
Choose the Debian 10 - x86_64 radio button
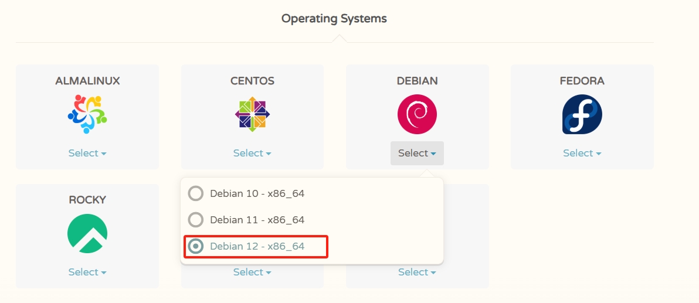196,193
